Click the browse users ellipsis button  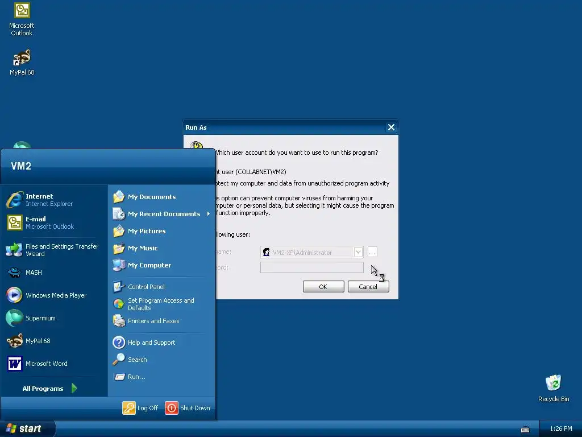372,252
